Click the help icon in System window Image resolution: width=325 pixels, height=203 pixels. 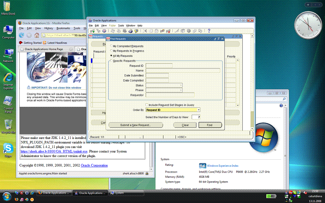281,106
